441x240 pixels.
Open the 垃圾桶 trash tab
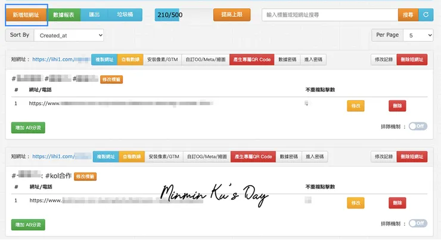pos(125,15)
